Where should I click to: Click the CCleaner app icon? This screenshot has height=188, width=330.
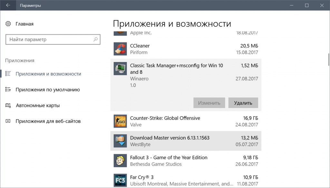[x=120, y=49]
